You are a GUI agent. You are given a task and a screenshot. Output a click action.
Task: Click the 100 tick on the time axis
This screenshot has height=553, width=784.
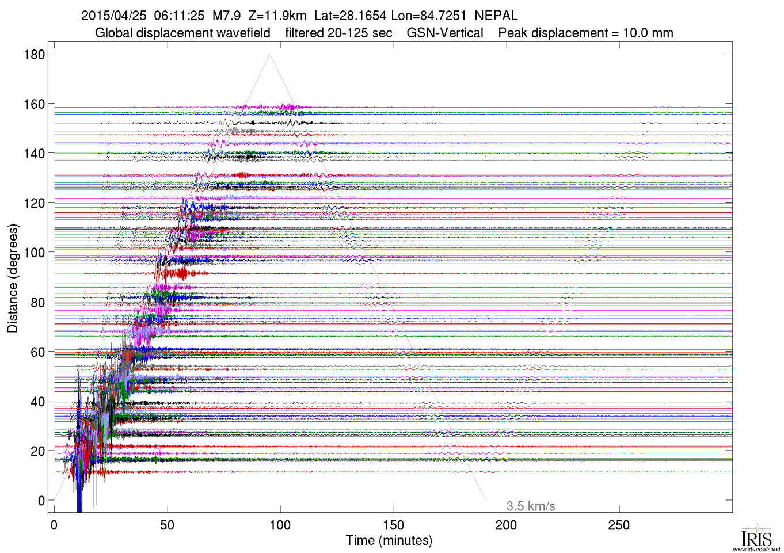280,525
